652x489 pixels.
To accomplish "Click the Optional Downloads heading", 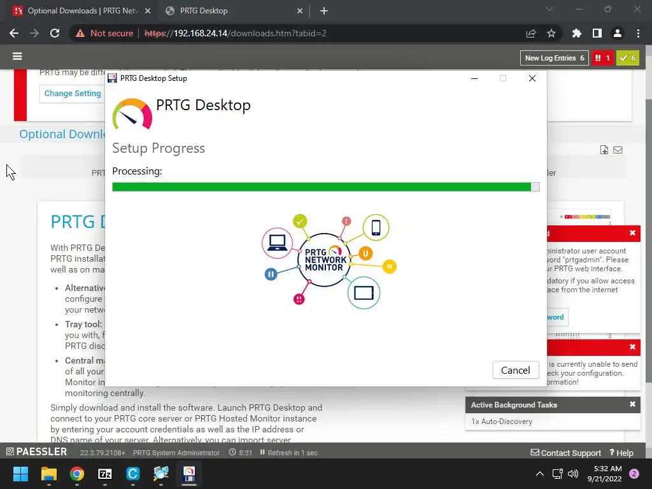I will [62, 134].
